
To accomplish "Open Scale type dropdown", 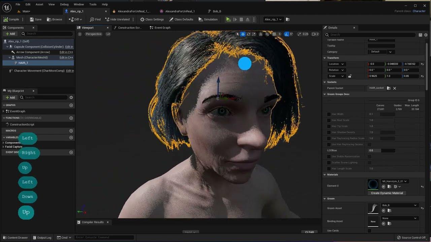I will coord(336,76).
